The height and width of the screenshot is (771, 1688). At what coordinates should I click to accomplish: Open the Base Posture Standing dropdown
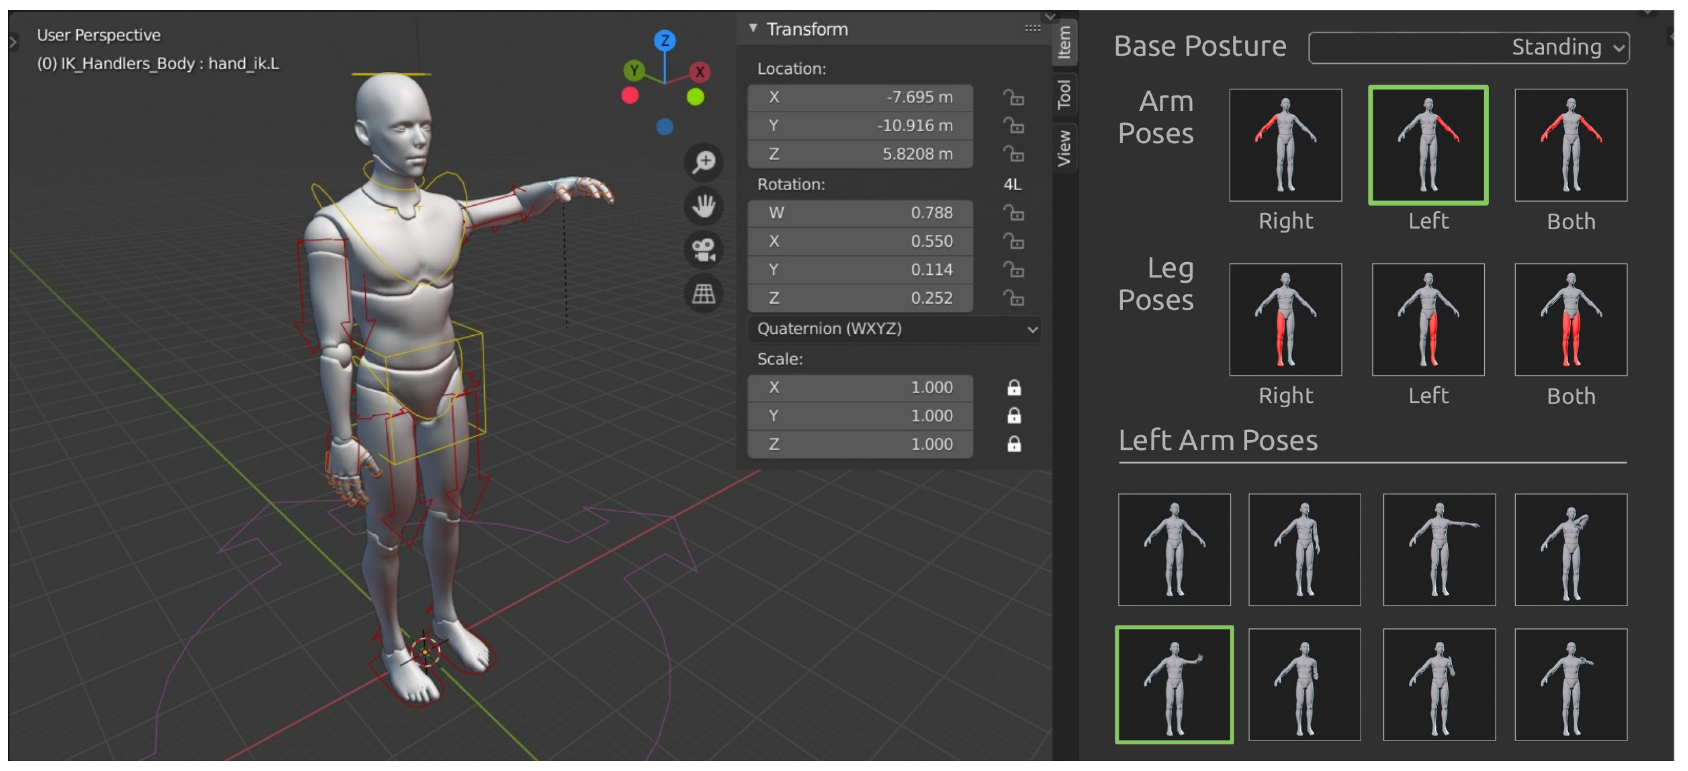point(1468,47)
